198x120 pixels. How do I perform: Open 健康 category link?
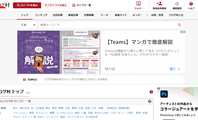(x=52, y=113)
